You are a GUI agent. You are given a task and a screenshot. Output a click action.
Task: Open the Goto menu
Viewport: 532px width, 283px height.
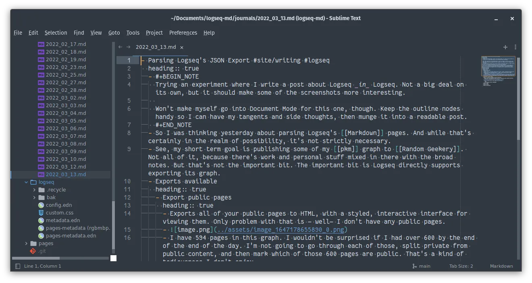tap(114, 33)
